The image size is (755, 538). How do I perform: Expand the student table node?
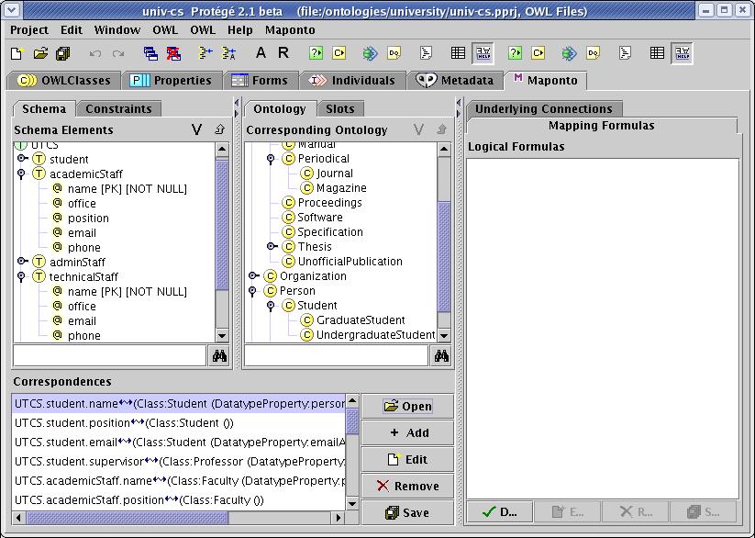[x=22, y=158]
